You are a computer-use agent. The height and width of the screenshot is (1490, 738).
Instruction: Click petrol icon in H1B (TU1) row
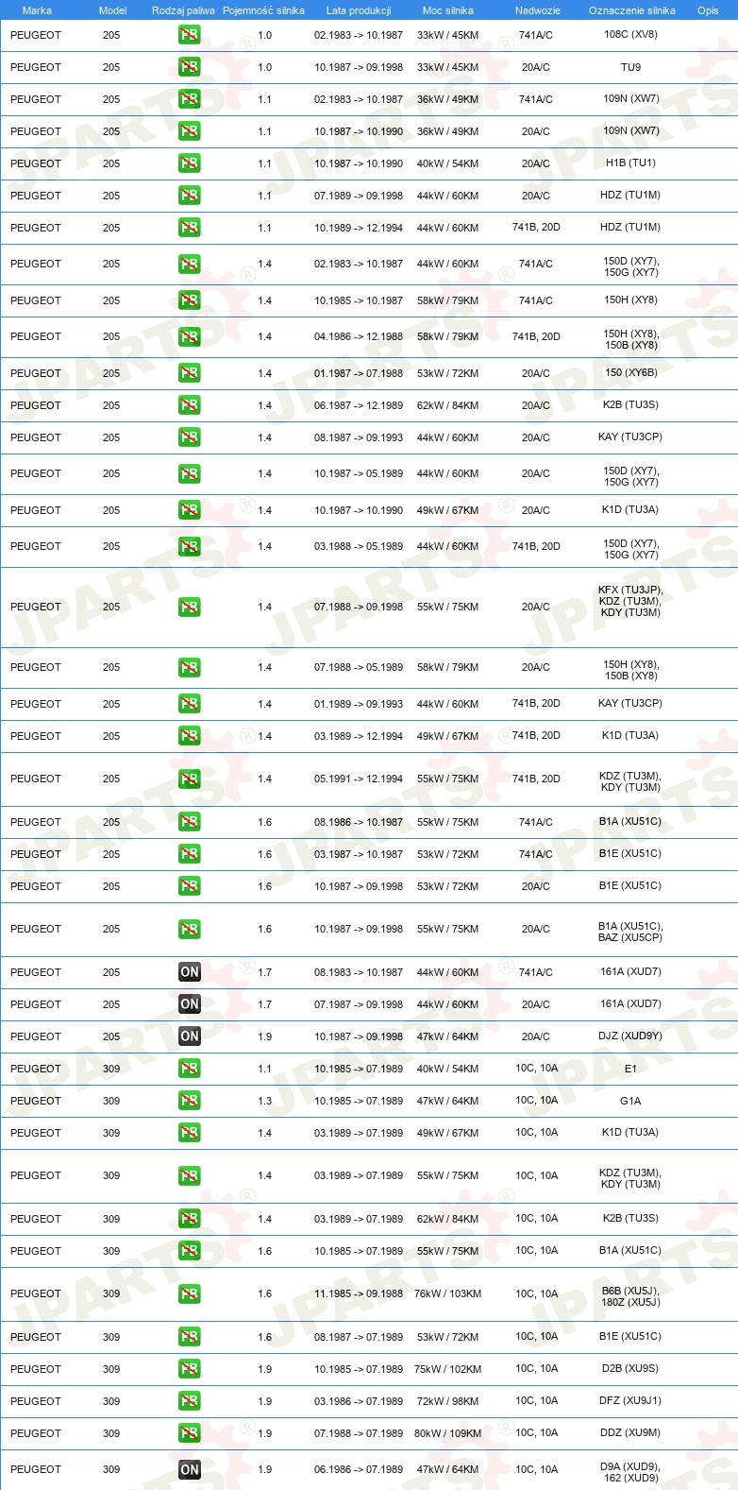[190, 163]
